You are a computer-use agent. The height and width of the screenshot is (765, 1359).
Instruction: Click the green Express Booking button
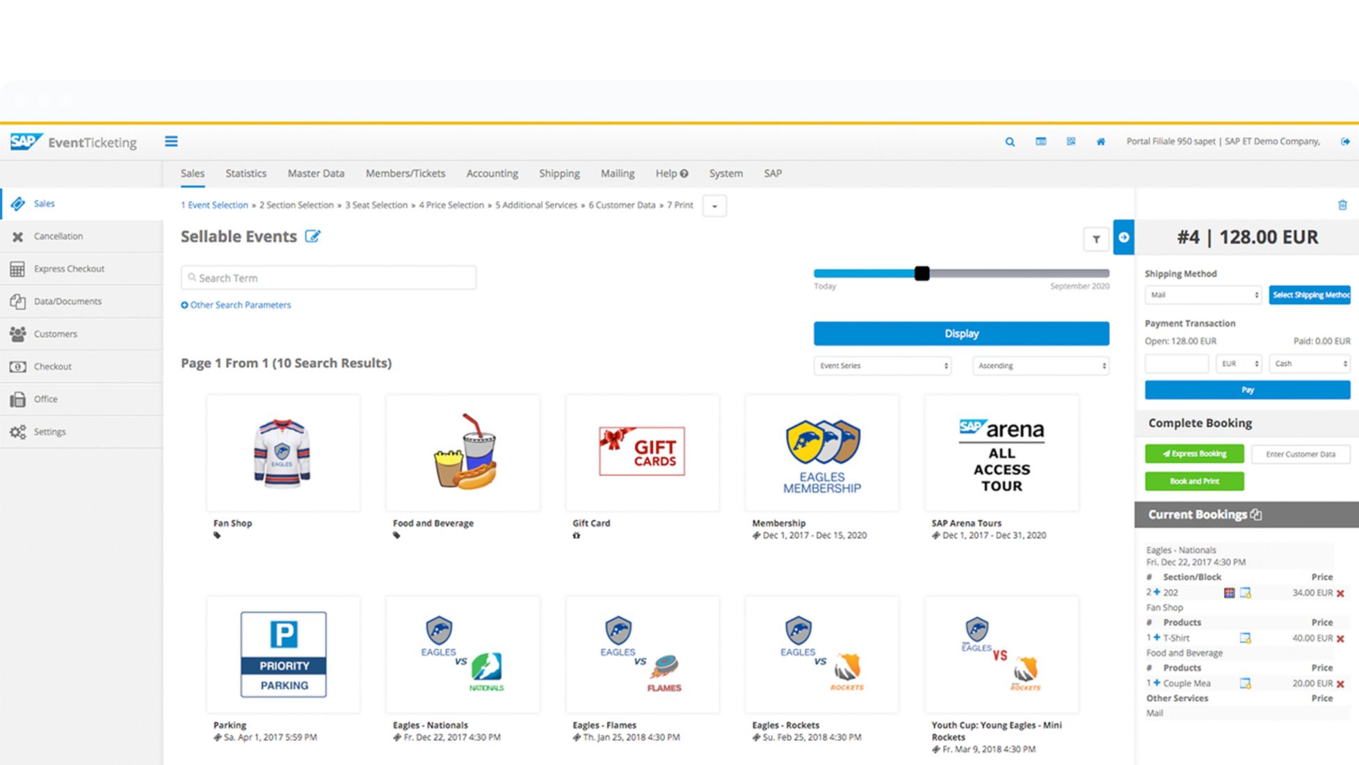(1194, 454)
